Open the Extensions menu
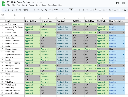The width and height of the screenshot is (128, 97). point(52,5)
